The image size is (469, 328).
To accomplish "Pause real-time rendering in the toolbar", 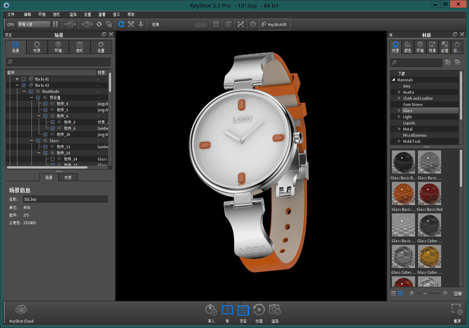I will (56, 25).
